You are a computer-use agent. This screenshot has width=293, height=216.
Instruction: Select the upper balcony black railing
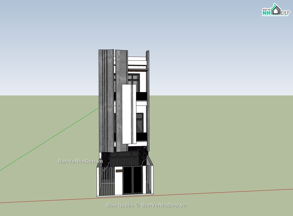(141, 96)
